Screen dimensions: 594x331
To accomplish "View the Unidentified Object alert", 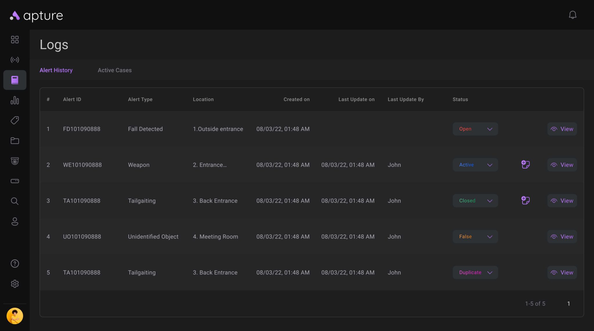I will pos(562,236).
